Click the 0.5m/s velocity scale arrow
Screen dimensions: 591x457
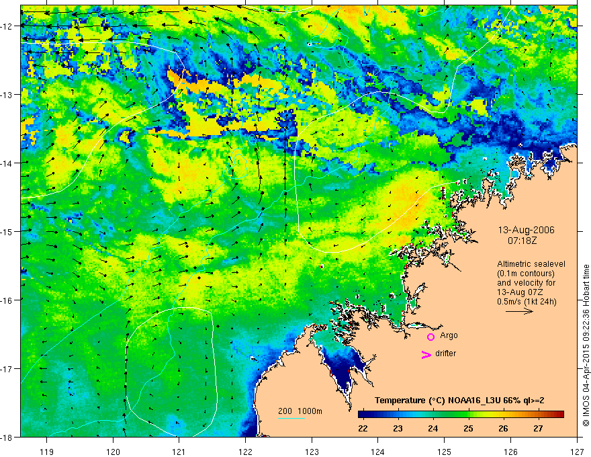519,311
